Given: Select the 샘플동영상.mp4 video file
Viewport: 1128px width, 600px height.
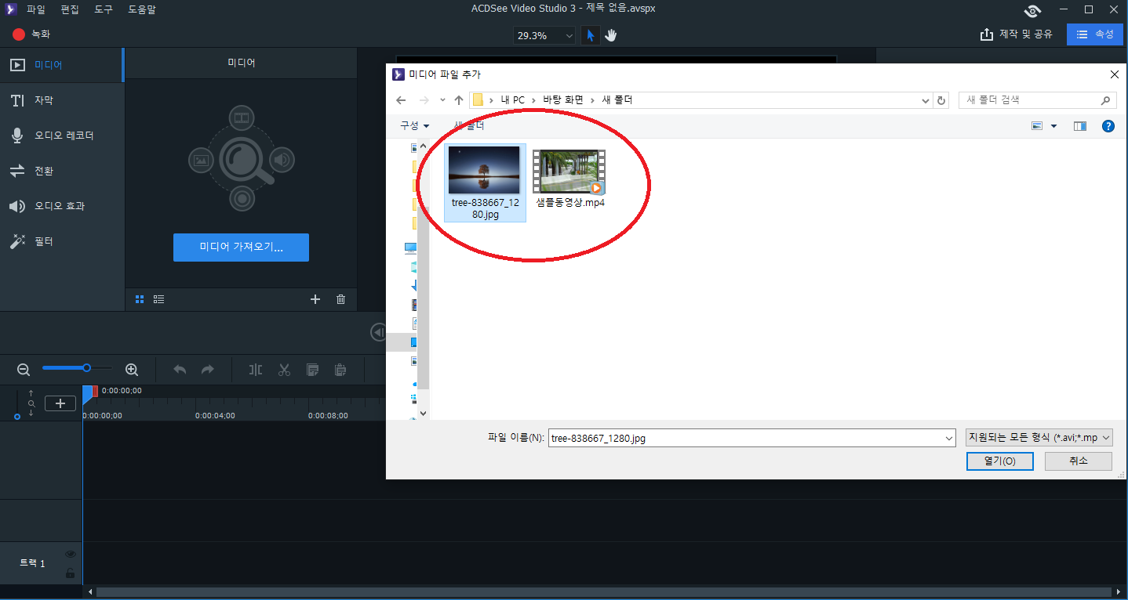Looking at the screenshot, I should pos(570,178).
